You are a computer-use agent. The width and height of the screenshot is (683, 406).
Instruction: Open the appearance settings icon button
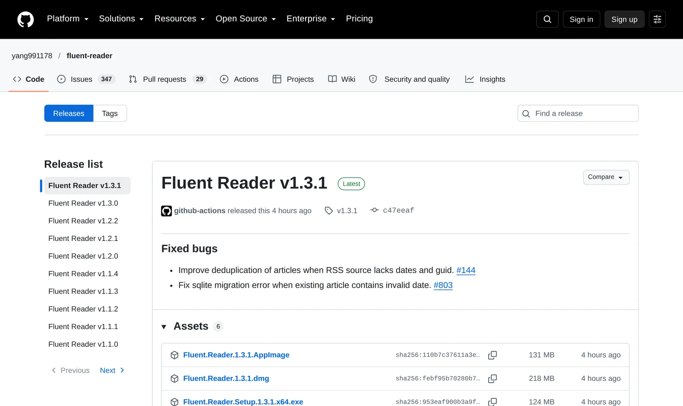pos(657,19)
